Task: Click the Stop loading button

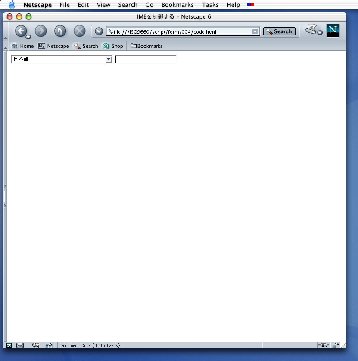Action: (79, 31)
